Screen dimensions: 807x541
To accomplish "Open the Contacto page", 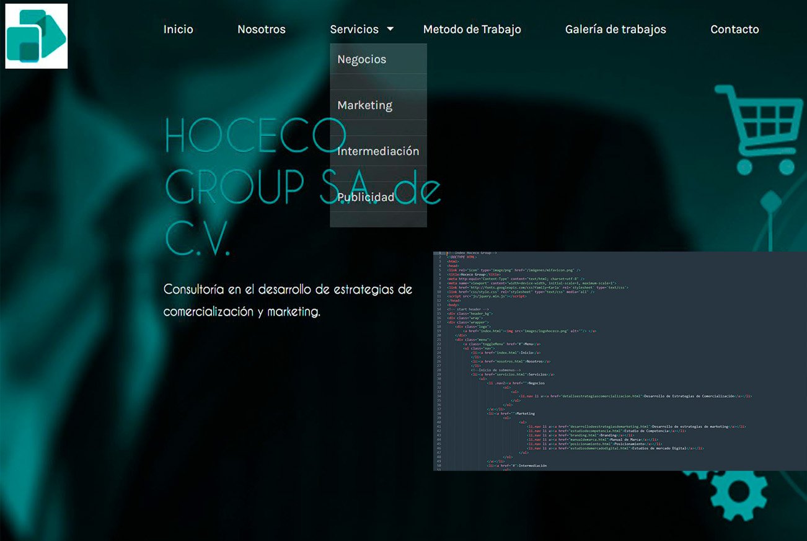I will [734, 29].
